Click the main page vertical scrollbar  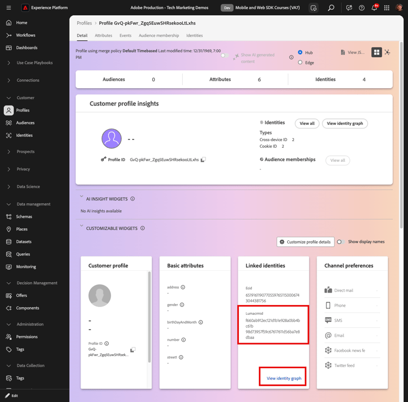[x=401, y=135]
